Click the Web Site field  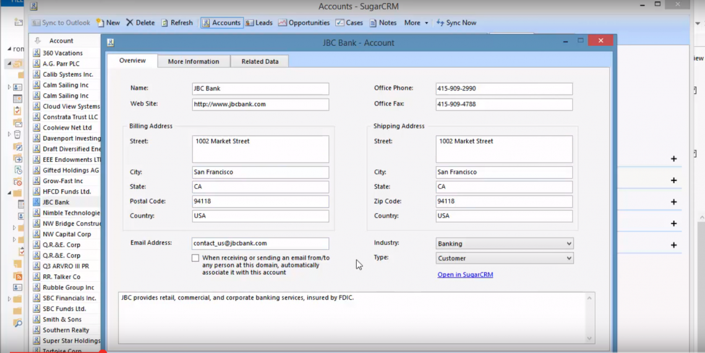coord(260,104)
